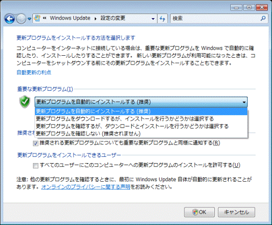Expand the breadcrumb arrow after Windows Update

(96, 19)
